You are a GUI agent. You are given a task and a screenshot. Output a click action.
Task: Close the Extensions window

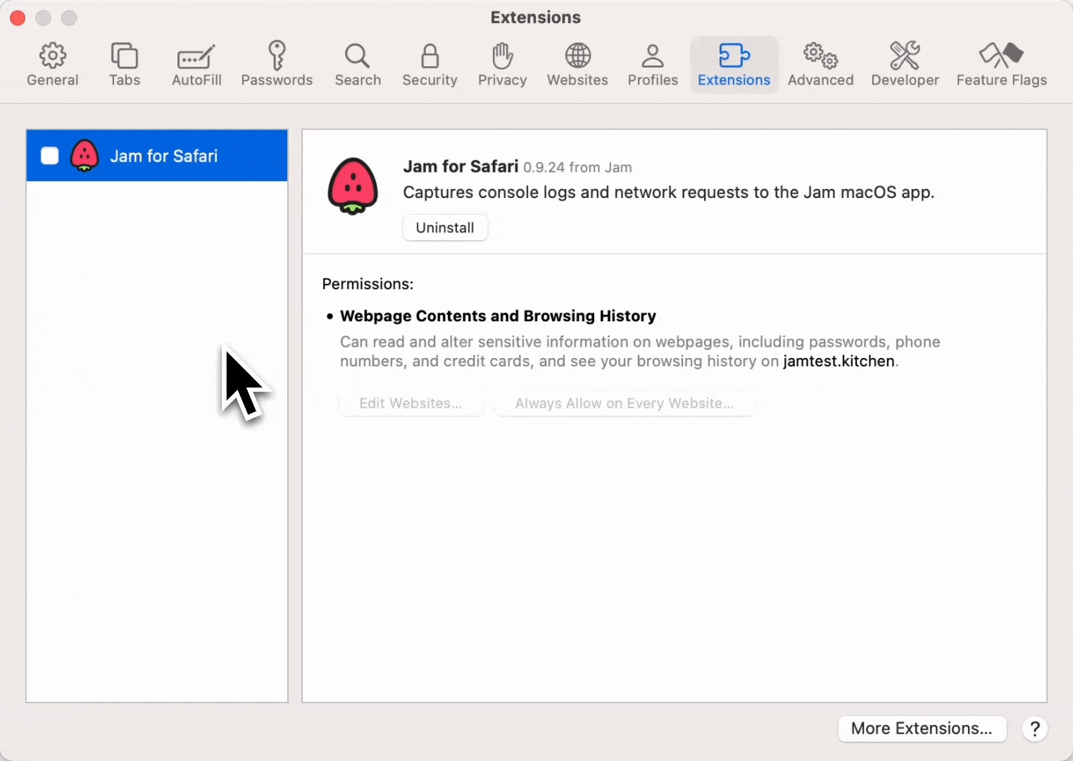(18, 18)
